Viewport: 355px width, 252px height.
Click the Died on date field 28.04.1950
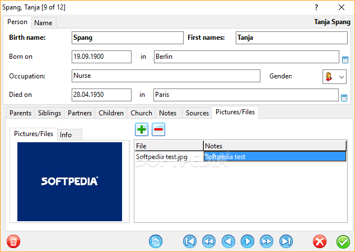click(x=101, y=95)
